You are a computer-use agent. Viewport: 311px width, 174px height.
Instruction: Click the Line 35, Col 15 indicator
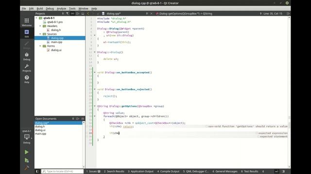click(273, 14)
